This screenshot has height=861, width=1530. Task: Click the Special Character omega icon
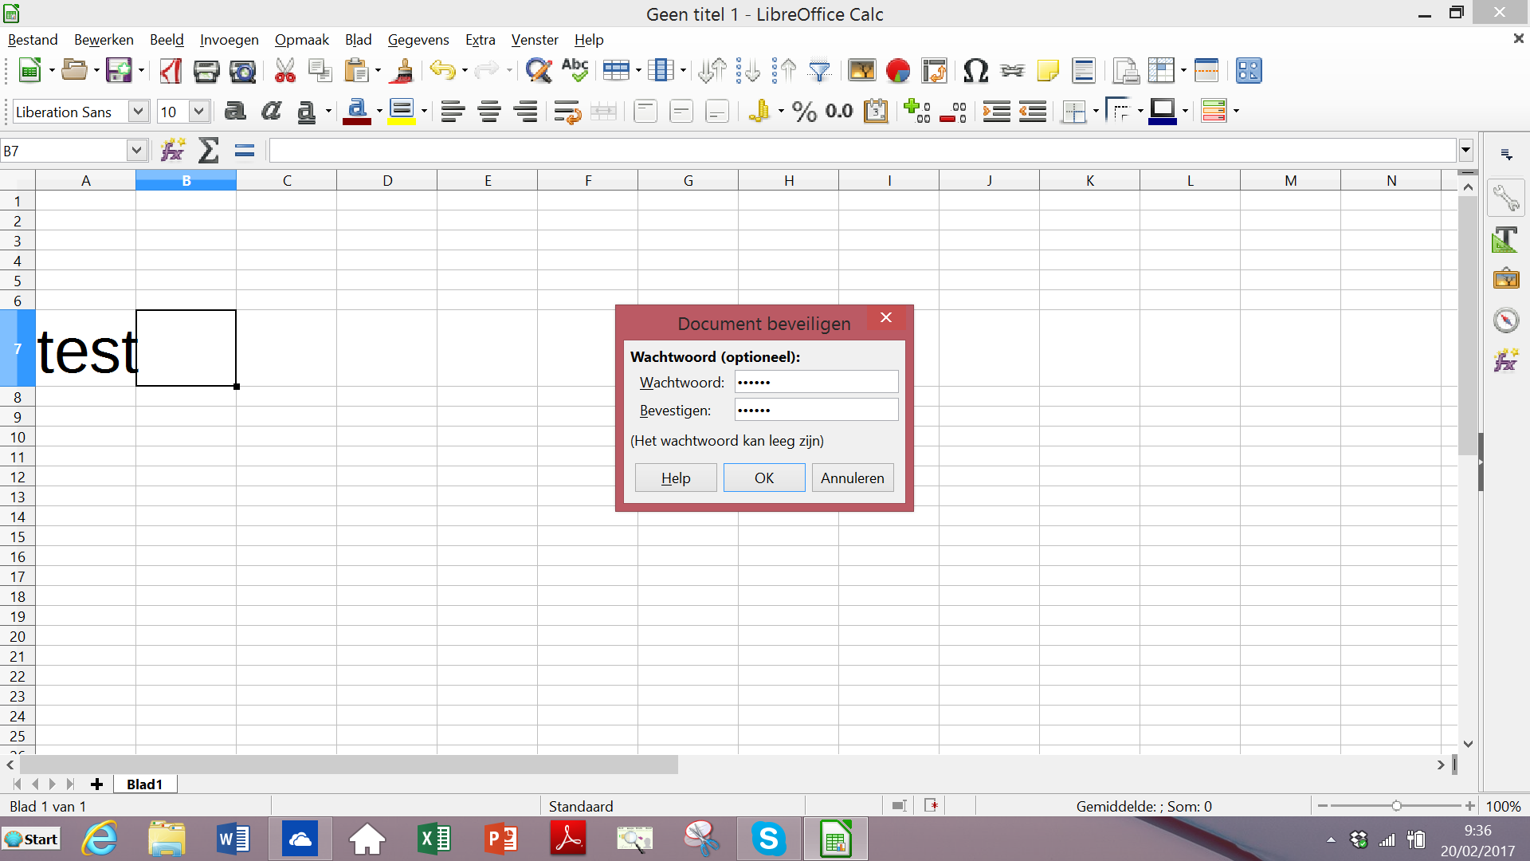[x=975, y=71]
